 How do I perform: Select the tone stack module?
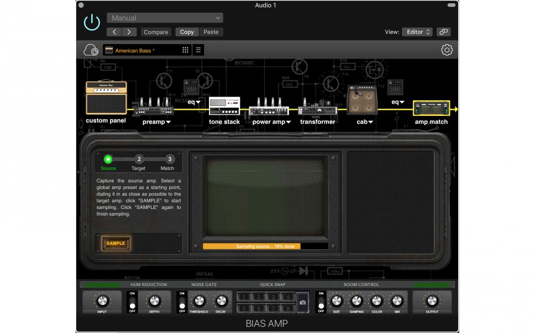(224, 107)
